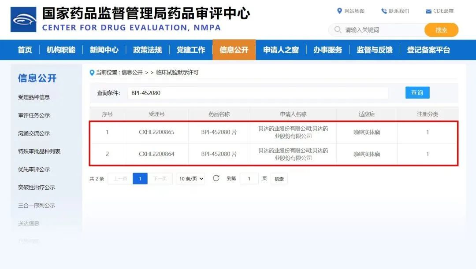Click the refresh icon in the pagination bar

(216, 178)
